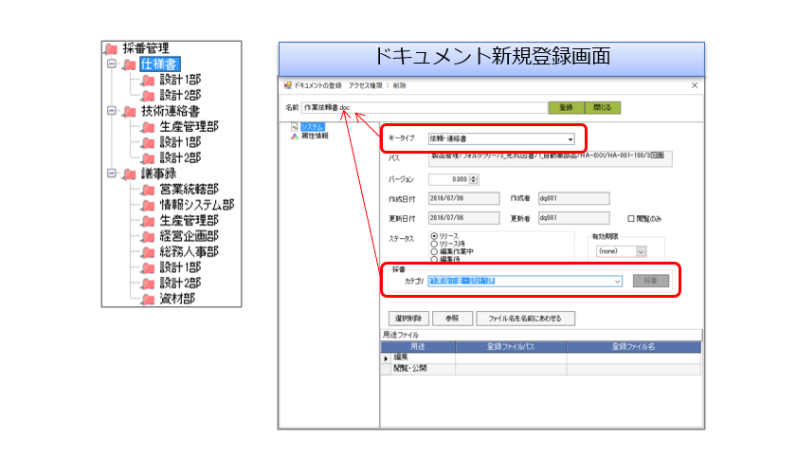This screenshot has width=797, height=476.
Task: Click the 更新者 field showing dq001
Action: click(x=573, y=218)
